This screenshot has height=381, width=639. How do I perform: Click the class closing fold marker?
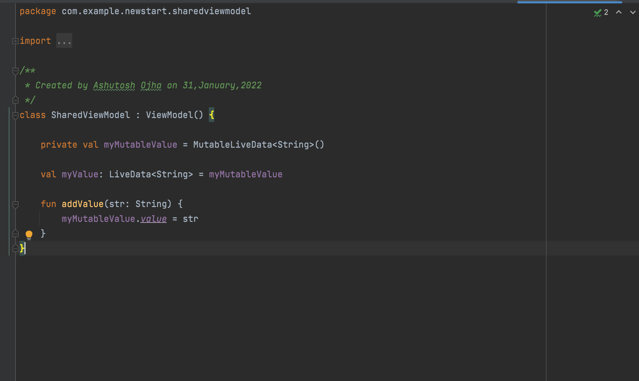click(x=15, y=248)
